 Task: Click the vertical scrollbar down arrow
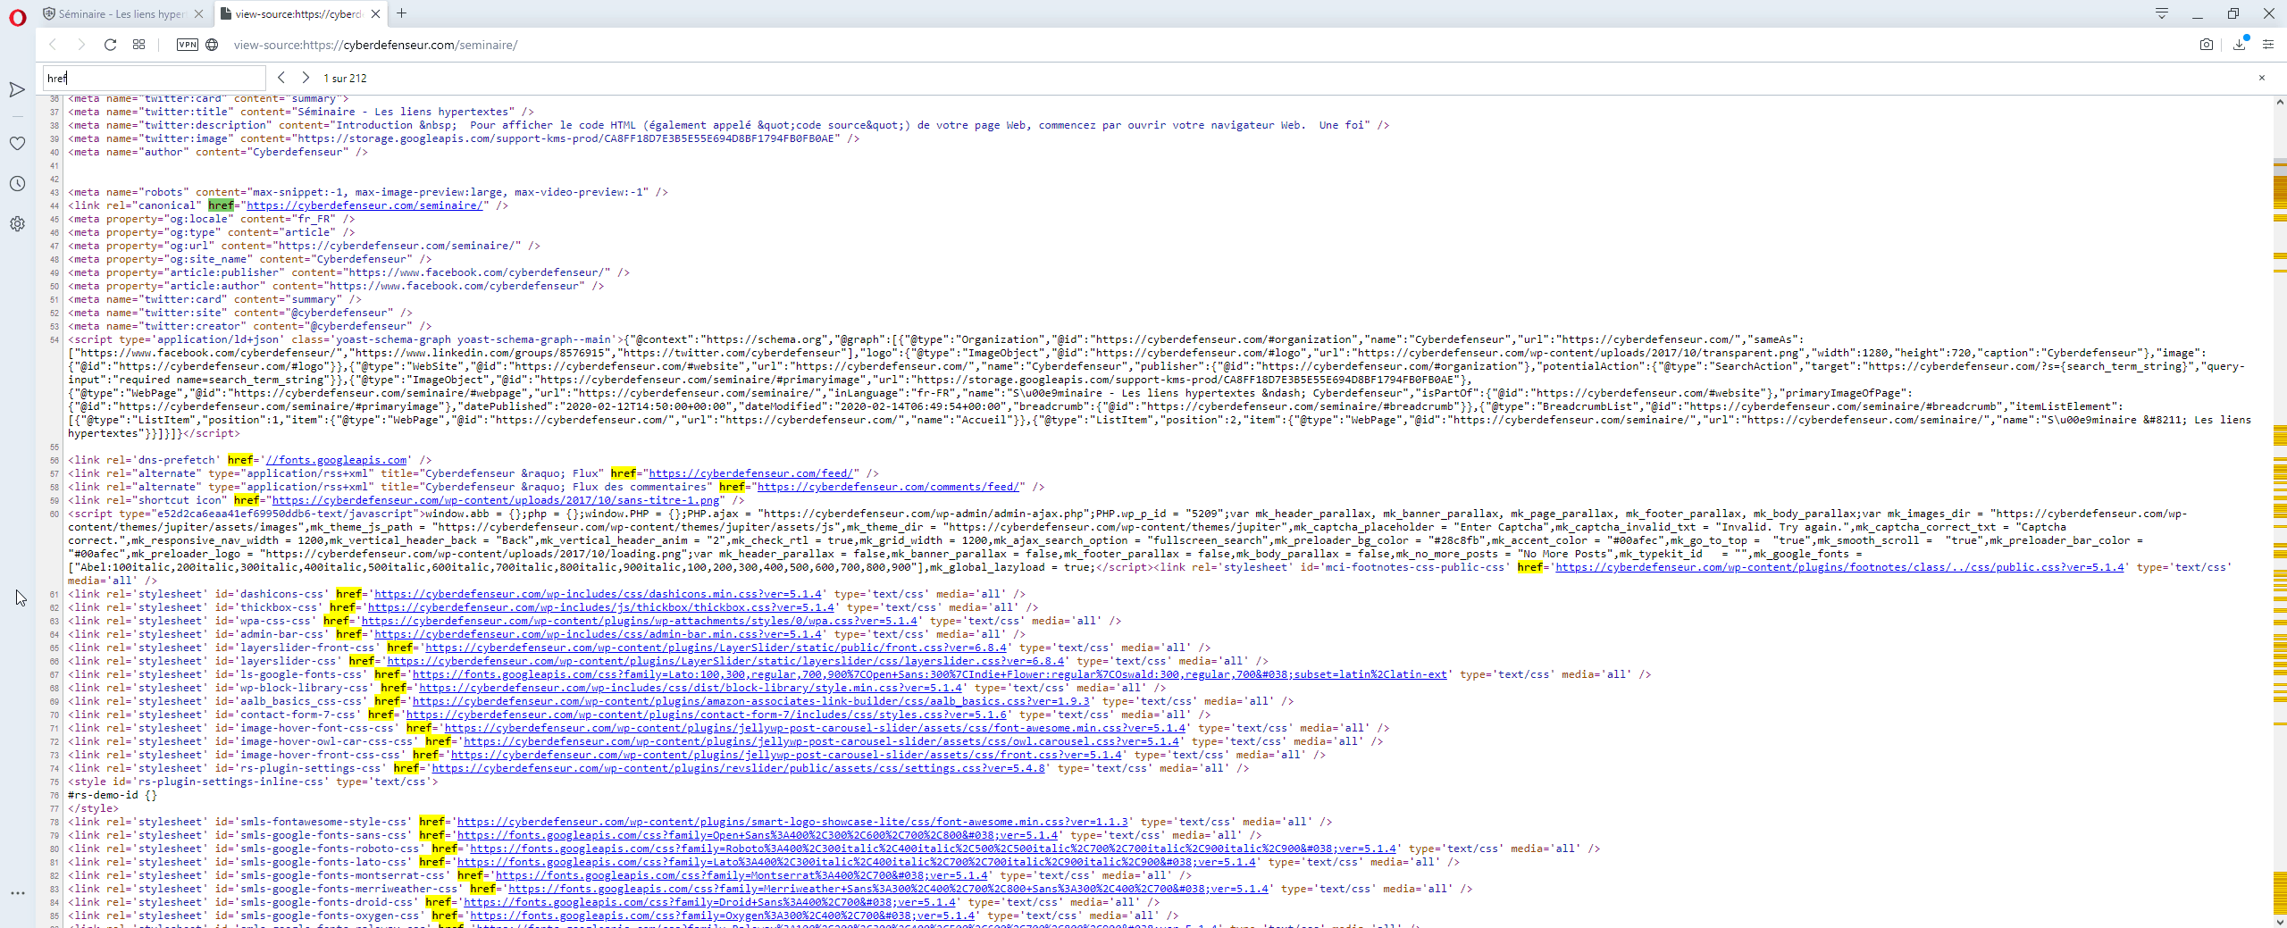click(2279, 921)
